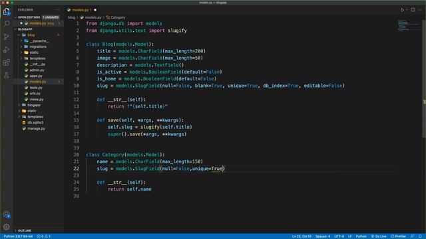Image resolution: width=426 pixels, height=239 pixels.
Task: Click the feedback icon in status bar
Action: point(413,236)
